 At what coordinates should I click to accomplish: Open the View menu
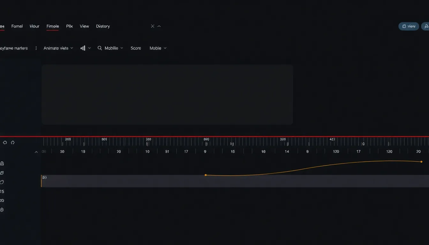click(x=84, y=26)
